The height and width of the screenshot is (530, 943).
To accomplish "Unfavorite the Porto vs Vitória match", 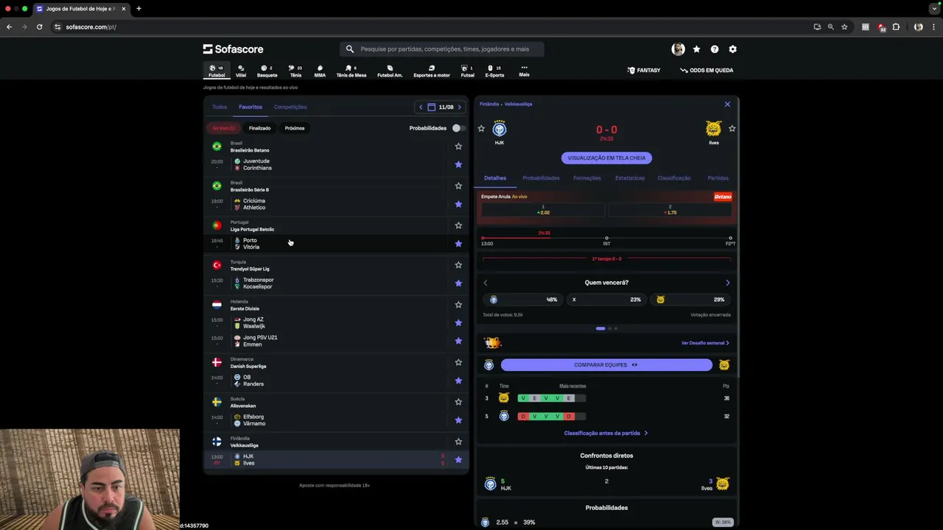I will pyautogui.click(x=458, y=244).
